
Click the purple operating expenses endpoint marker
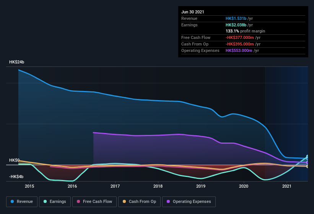pos(307,162)
